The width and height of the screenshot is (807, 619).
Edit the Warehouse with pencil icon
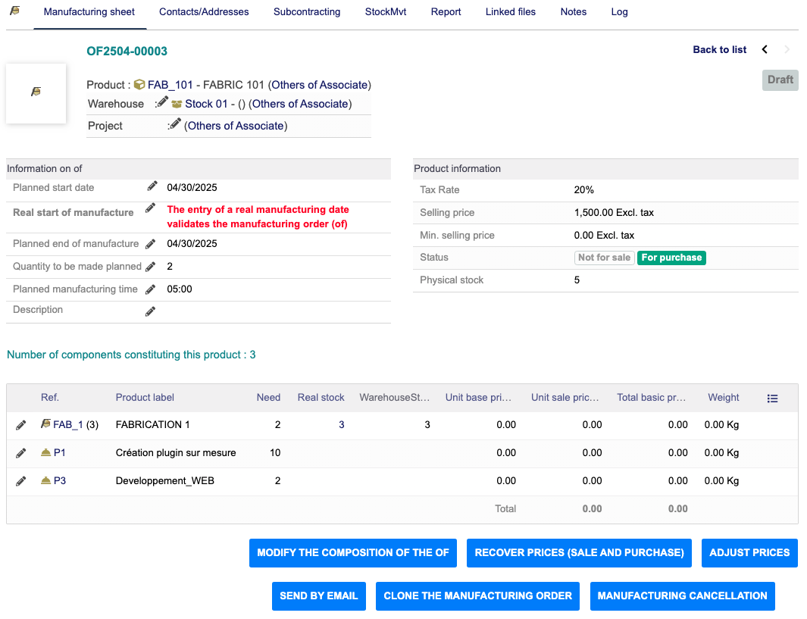(162, 103)
